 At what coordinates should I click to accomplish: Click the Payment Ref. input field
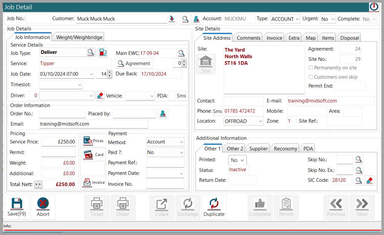coord(165,163)
